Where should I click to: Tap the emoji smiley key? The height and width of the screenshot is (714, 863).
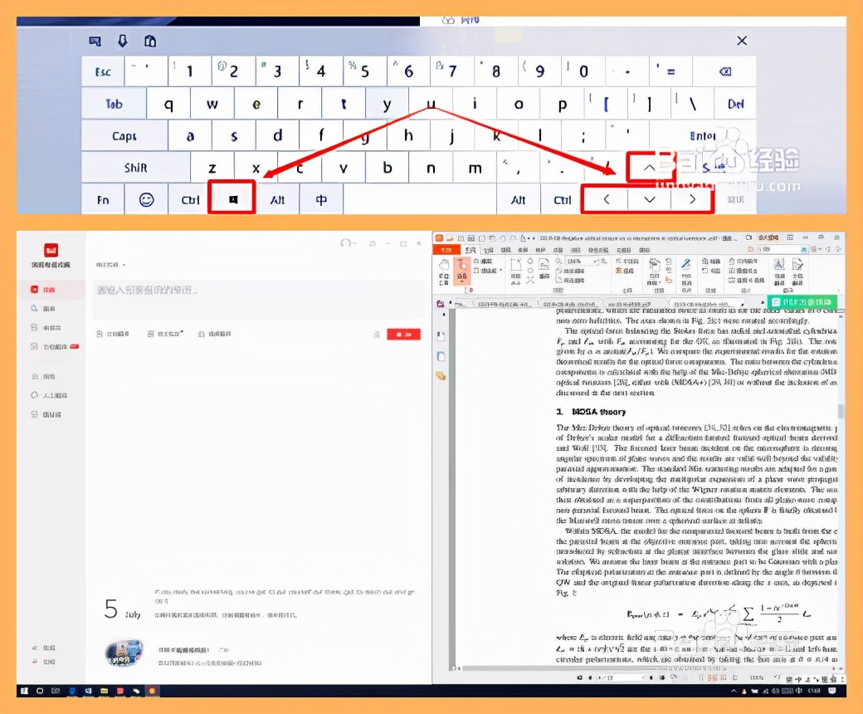(146, 199)
